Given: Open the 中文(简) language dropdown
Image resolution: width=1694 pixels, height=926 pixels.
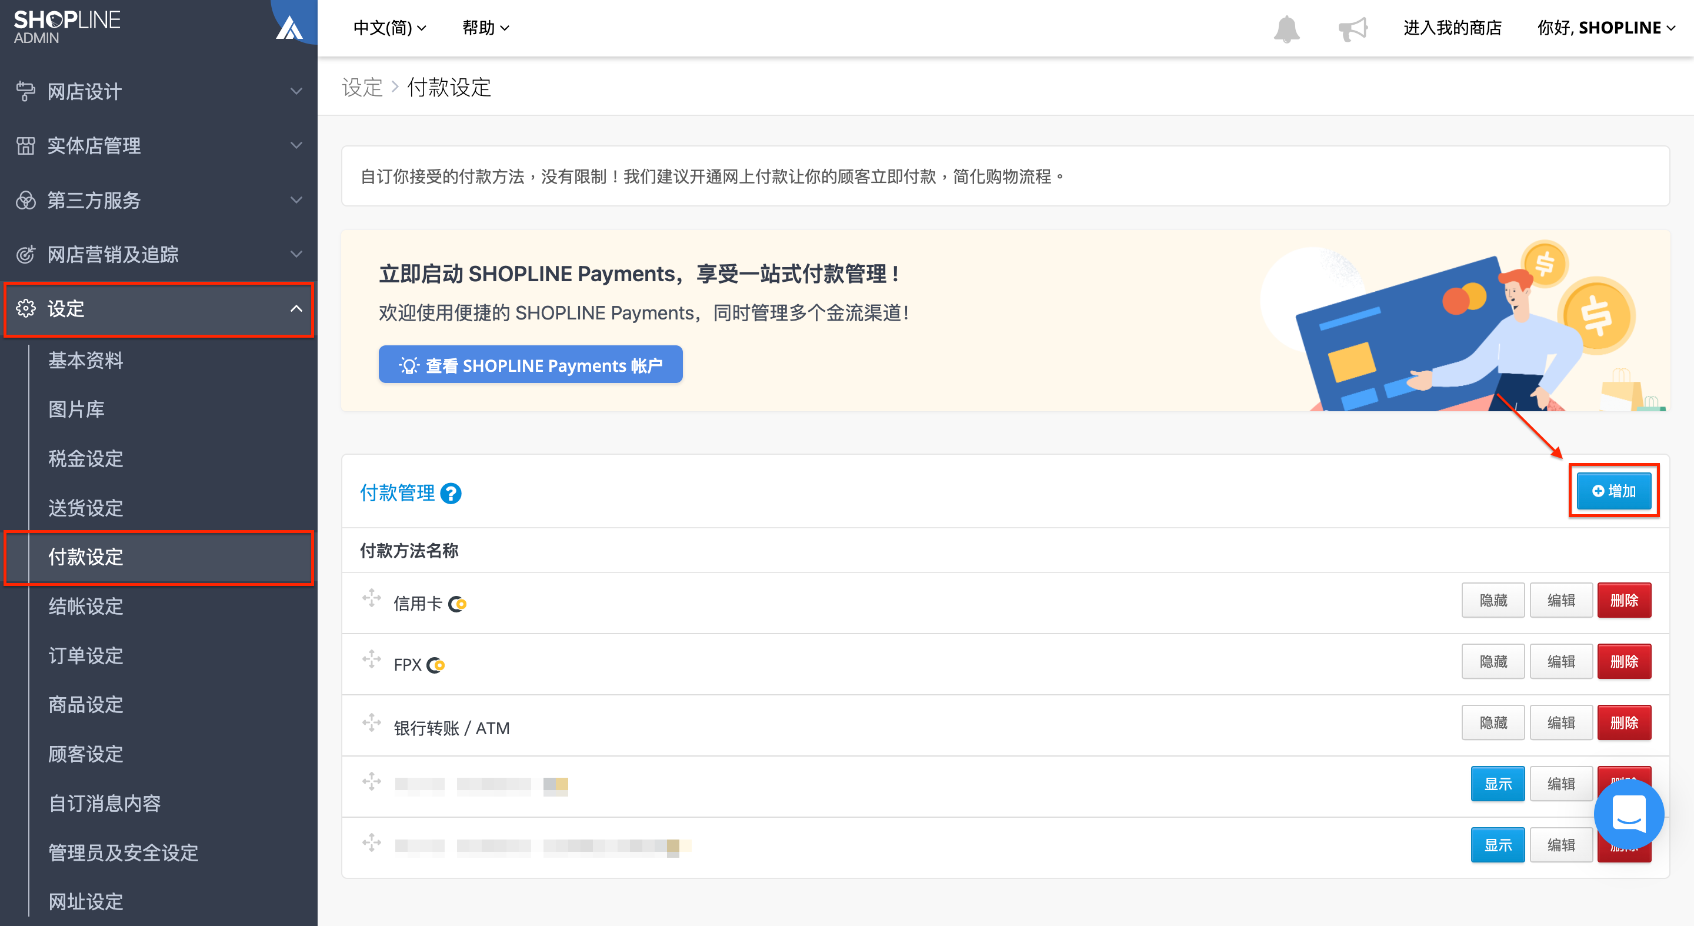Looking at the screenshot, I should (x=390, y=28).
